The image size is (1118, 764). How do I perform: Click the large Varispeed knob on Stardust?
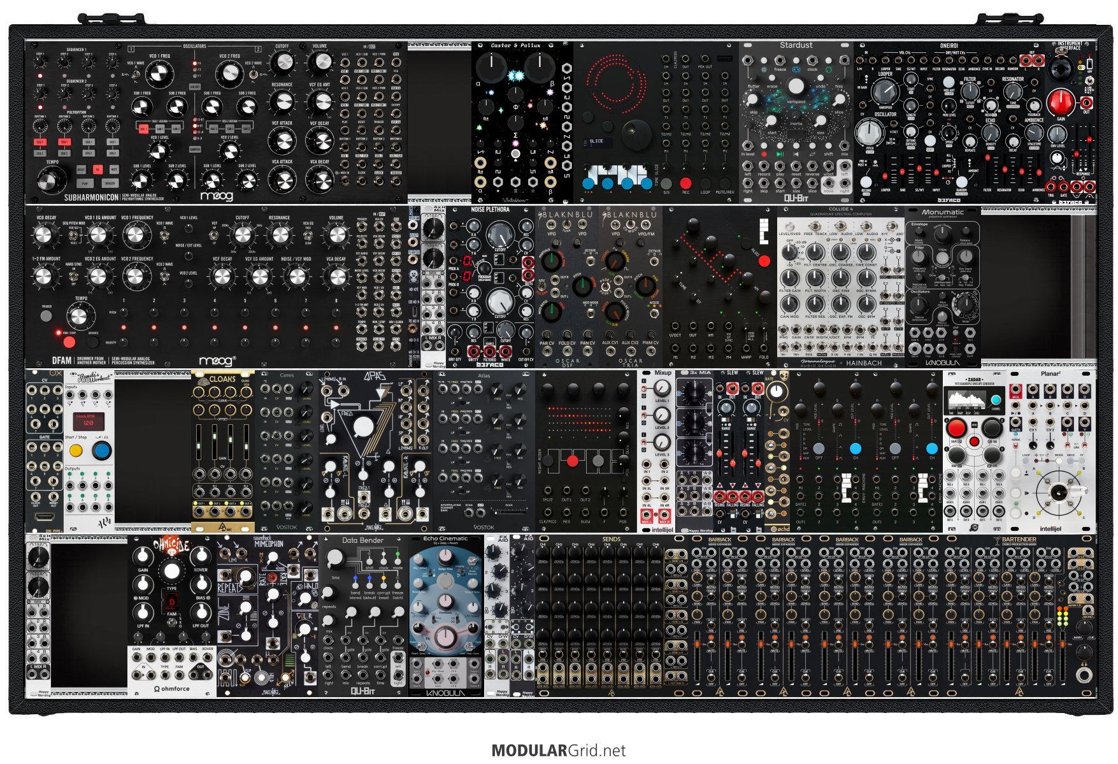click(x=796, y=87)
